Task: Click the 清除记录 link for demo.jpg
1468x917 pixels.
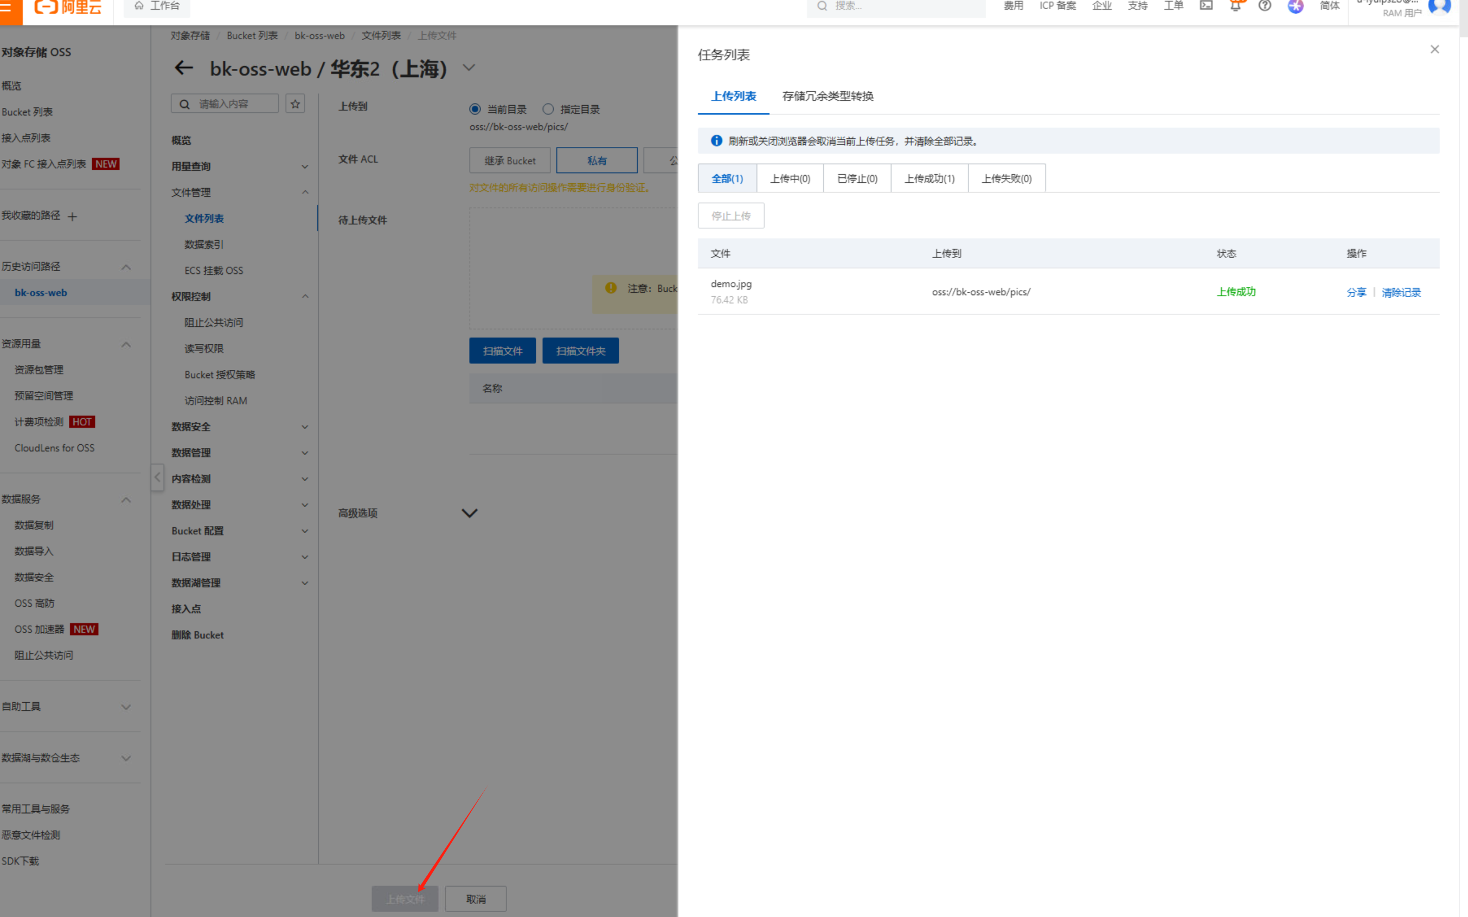Action: 1401,293
